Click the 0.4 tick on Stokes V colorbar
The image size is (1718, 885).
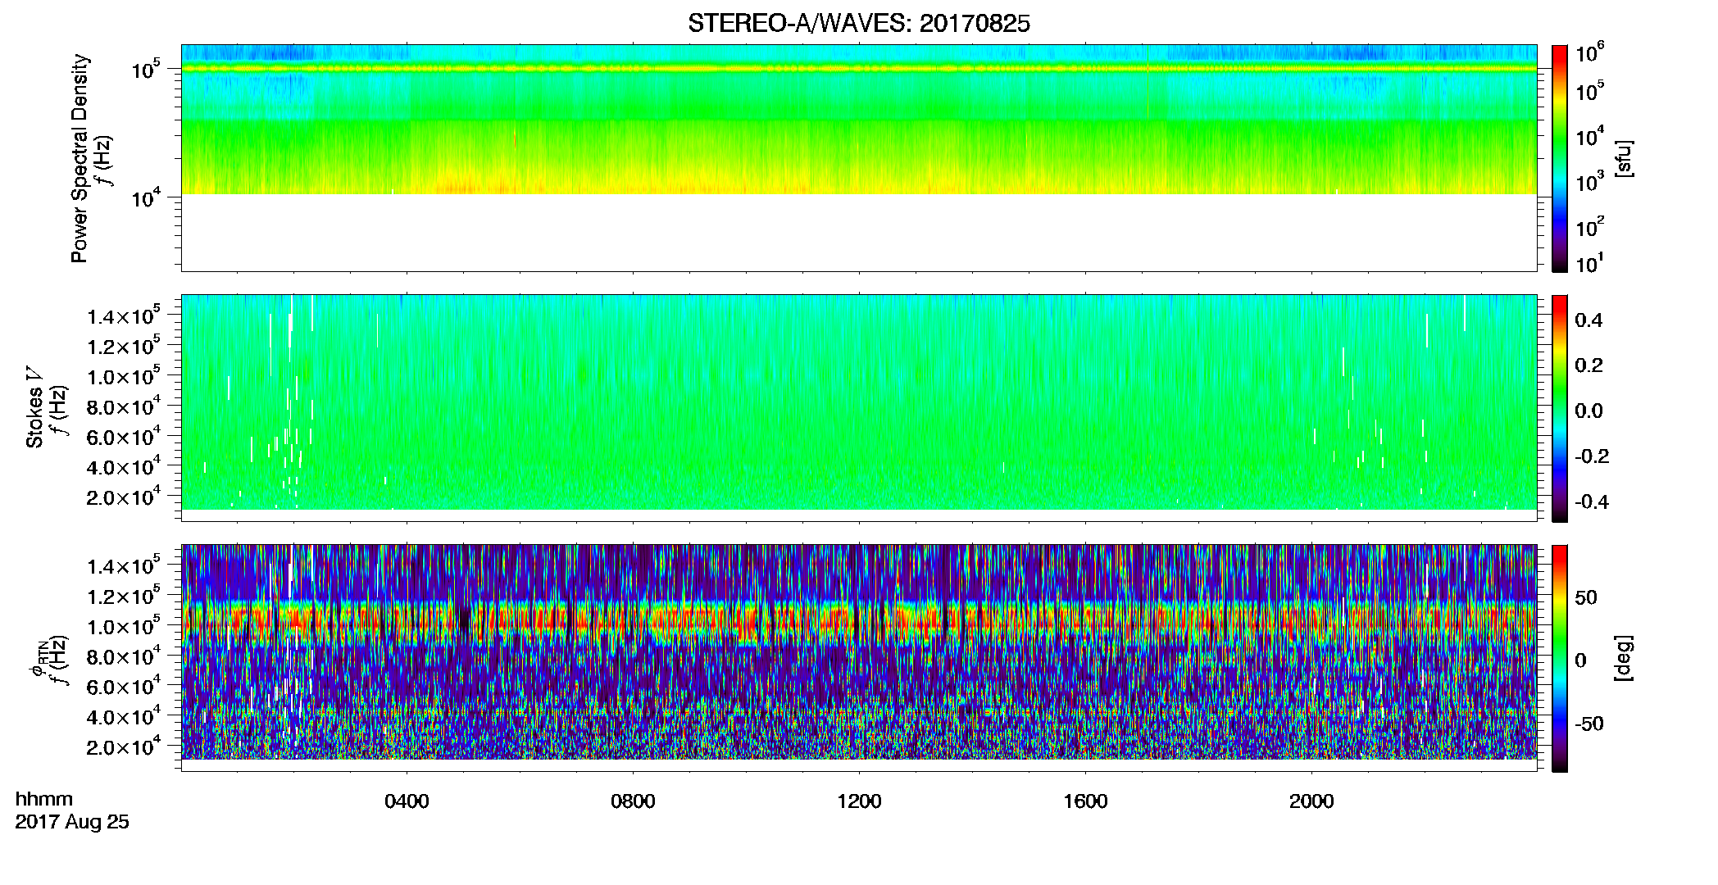click(1588, 320)
